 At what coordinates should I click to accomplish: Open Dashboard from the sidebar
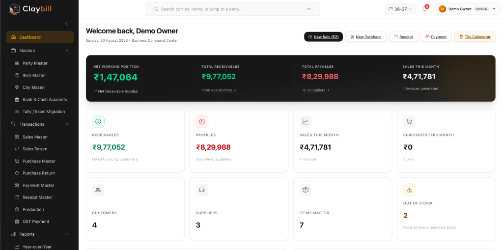40,37
